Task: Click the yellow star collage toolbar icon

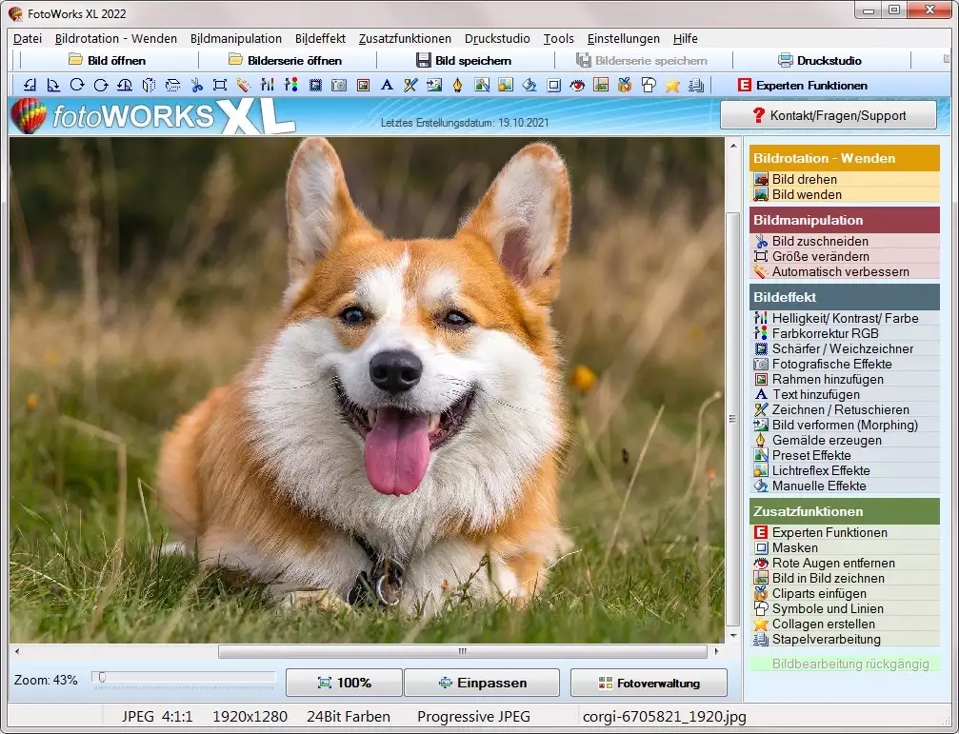Action: 672,86
